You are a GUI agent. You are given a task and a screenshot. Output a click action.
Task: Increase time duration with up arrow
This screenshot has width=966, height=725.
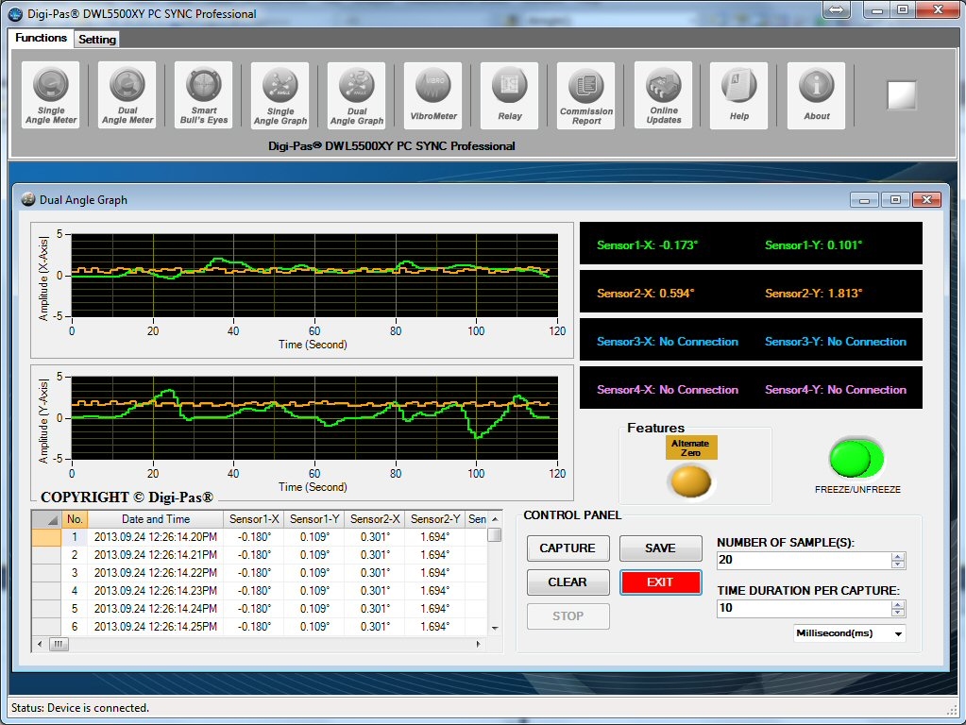click(x=898, y=605)
